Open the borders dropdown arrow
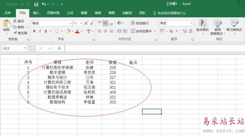Viewport: 245px width, 136px height. point(61,31)
